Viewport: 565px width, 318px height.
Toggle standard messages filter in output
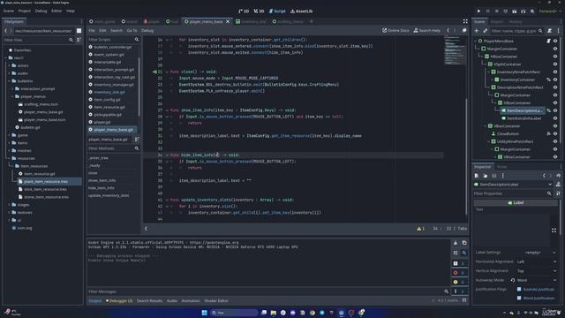click(459, 263)
